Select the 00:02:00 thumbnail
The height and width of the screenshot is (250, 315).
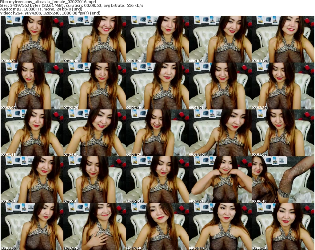coord(32,86)
